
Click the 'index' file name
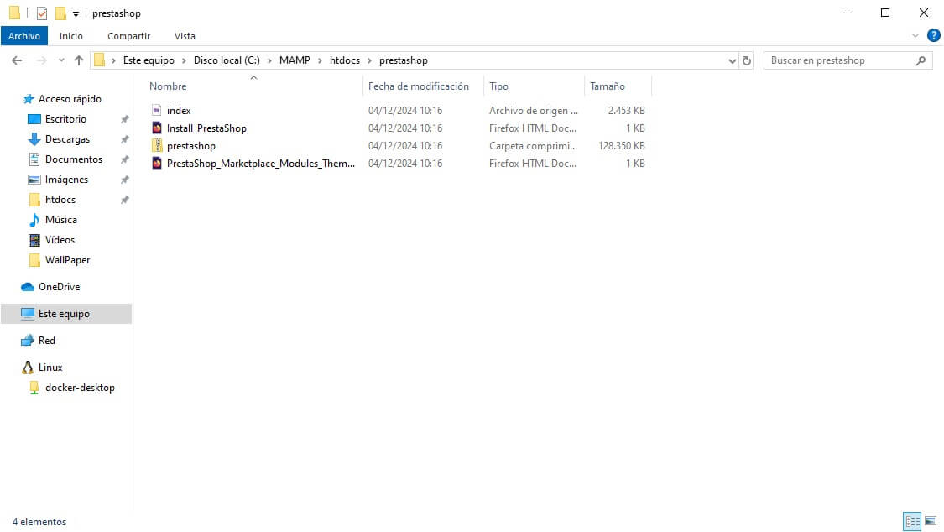tap(179, 111)
